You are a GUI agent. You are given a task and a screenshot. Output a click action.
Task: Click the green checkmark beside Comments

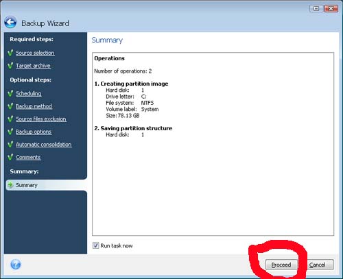coord(10,157)
